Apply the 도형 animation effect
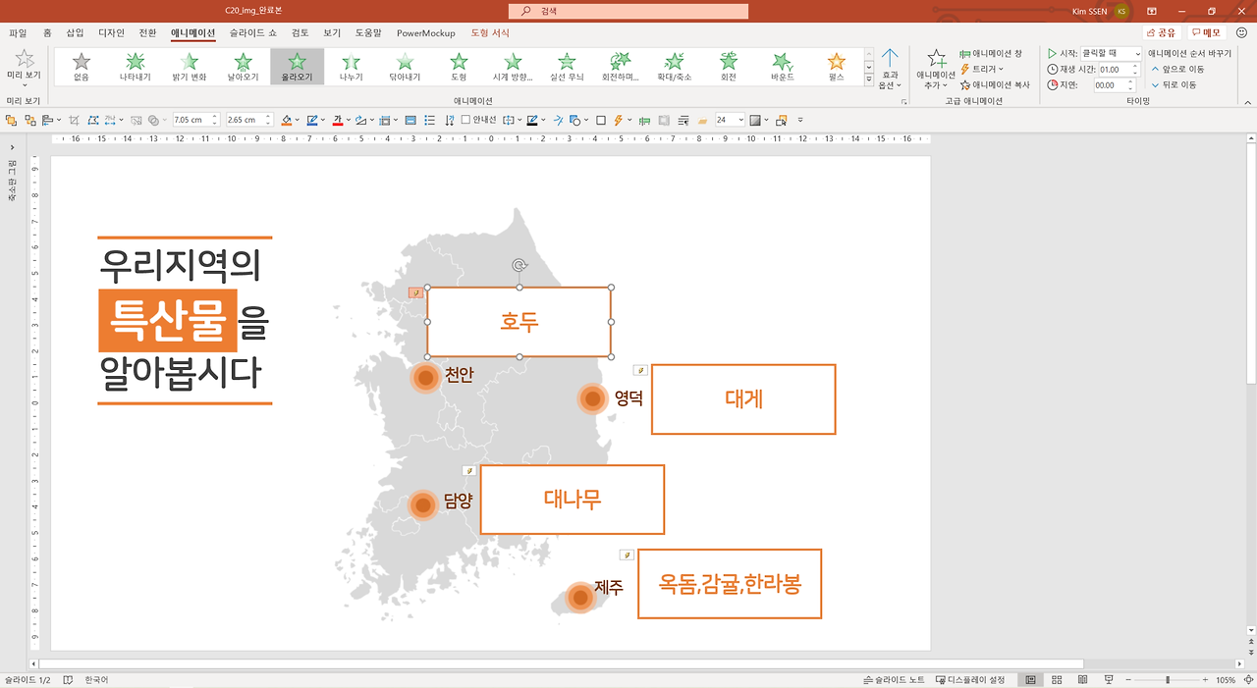The width and height of the screenshot is (1257, 688). click(x=459, y=67)
